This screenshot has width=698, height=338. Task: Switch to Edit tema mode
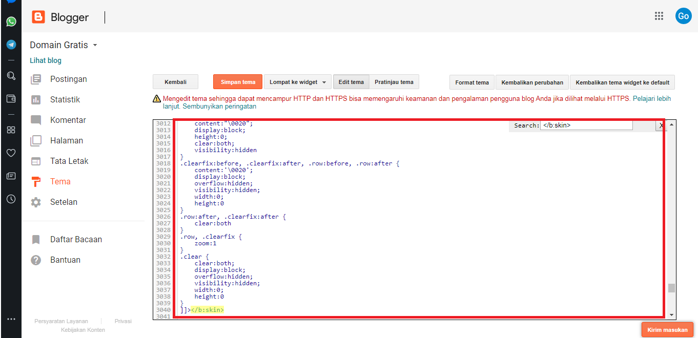coord(351,82)
